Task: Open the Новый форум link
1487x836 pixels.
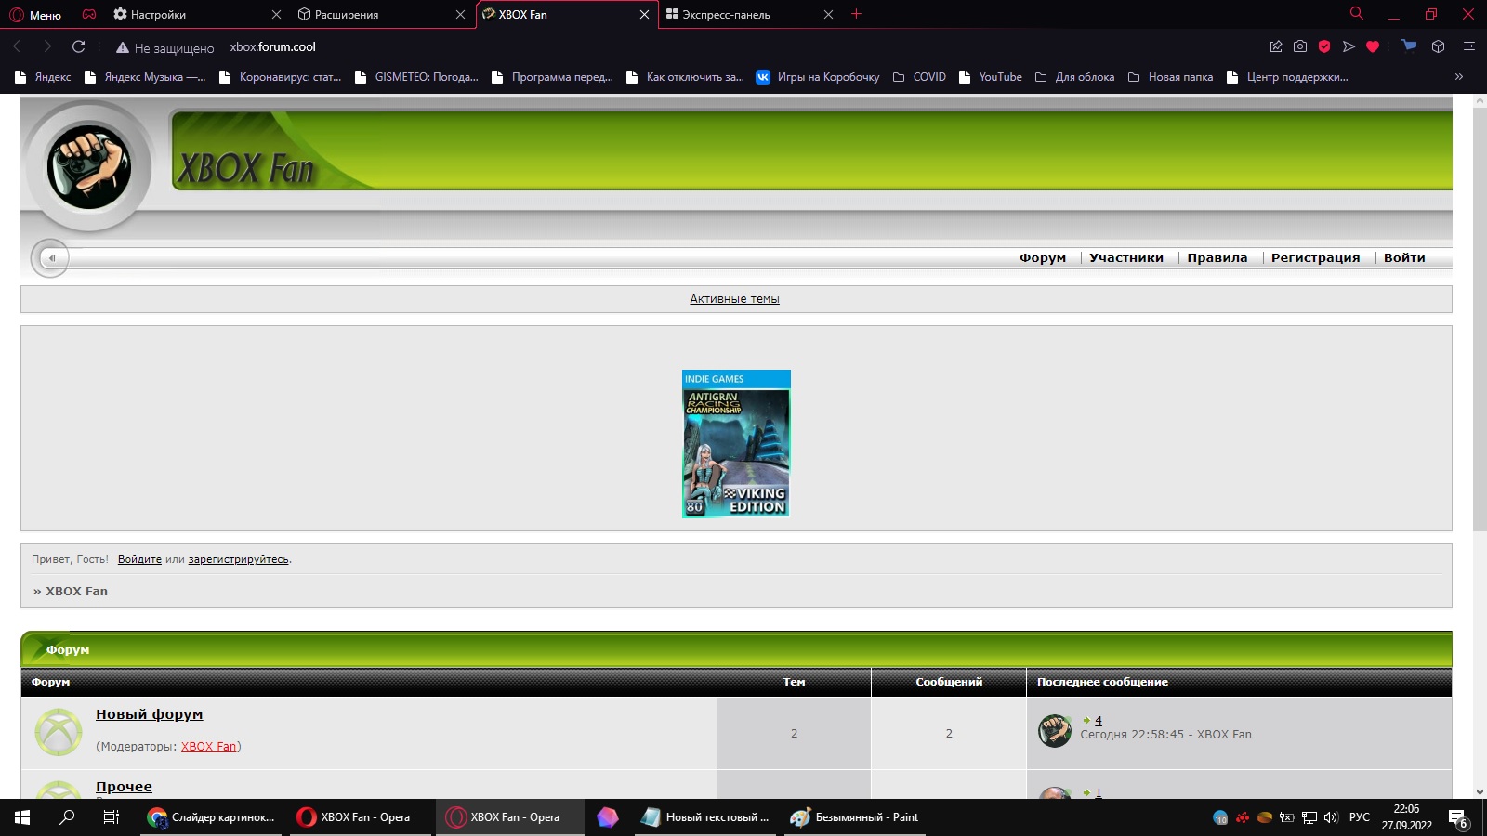Action: [x=149, y=714]
